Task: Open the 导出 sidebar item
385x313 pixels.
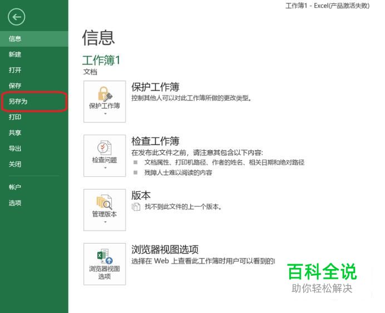Action: click(x=15, y=148)
